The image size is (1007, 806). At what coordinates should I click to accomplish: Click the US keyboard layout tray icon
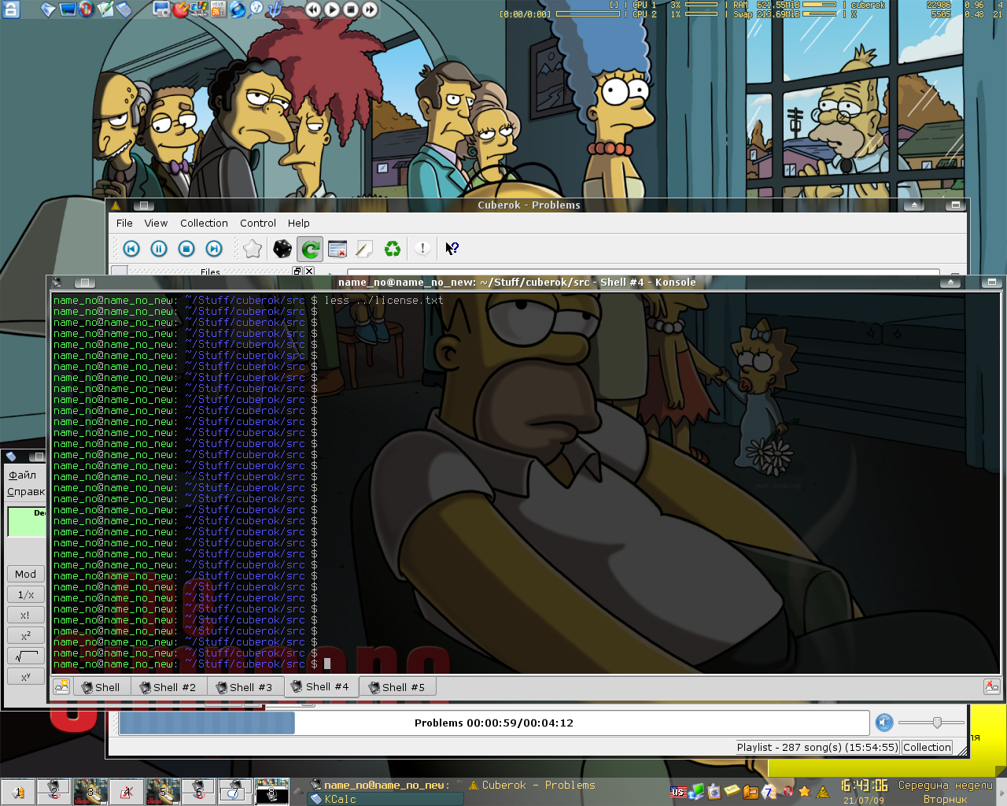point(678,792)
